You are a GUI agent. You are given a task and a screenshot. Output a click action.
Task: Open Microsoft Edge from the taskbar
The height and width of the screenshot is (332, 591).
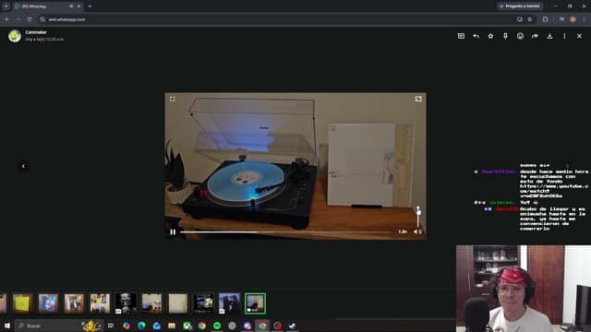(141, 326)
